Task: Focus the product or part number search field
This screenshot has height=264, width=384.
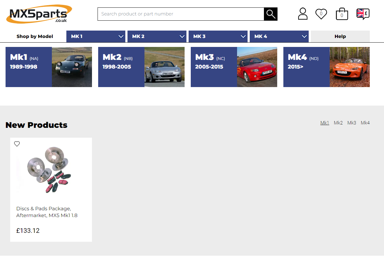Action: coord(181,14)
